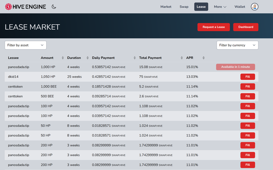
Task: Click 25 weeks duration cell
Action: click(74, 77)
